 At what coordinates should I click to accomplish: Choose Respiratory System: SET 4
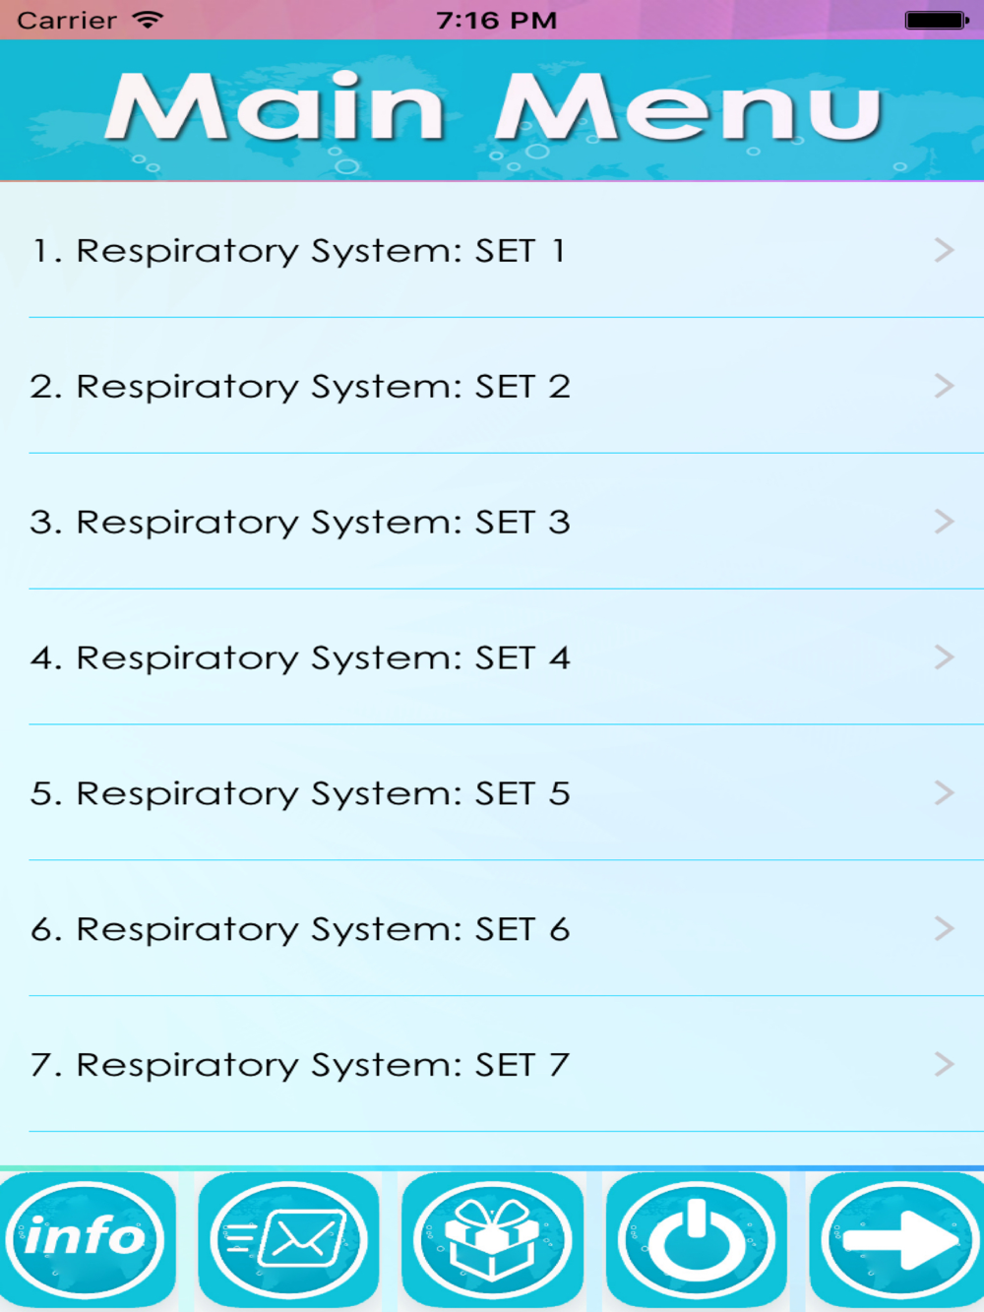click(x=301, y=658)
